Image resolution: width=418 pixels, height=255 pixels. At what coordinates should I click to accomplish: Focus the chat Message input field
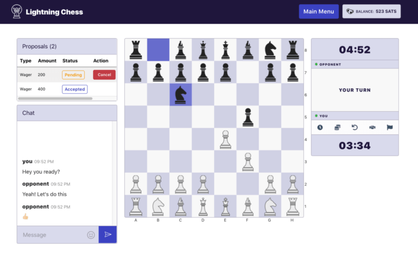click(x=53, y=235)
